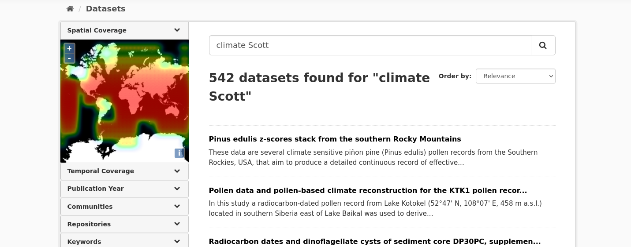The width and height of the screenshot is (631, 247).
Task: Click the Keywords panel heading
Action: coord(84,242)
